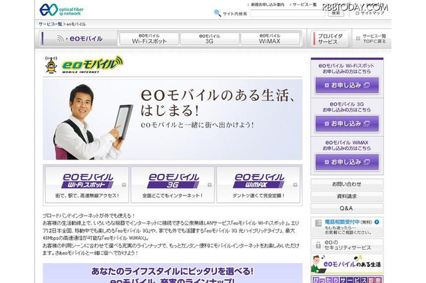Click the small square icon beside サービス一覧 TOPに戻る
The height and width of the screenshot is (283, 426).
pyautogui.click(x=358, y=39)
